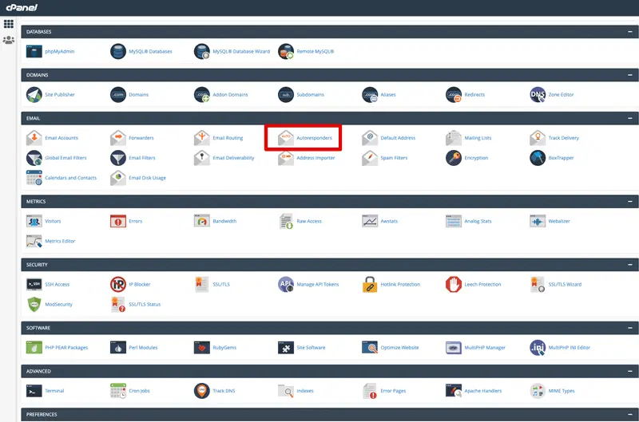
Task: Open the Site Publisher icon
Action: (x=34, y=94)
